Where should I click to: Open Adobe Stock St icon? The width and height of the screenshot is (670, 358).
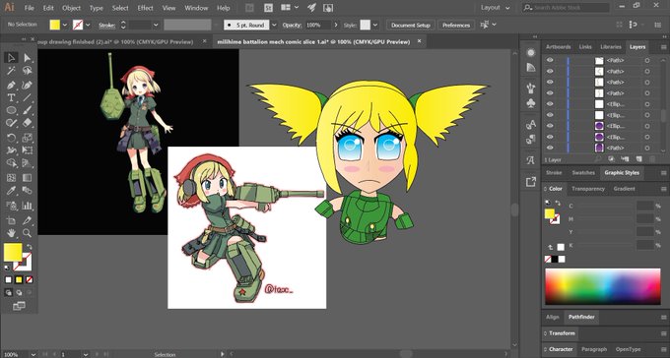pyautogui.click(x=268, y=8)
